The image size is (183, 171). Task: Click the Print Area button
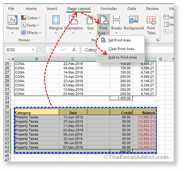pos(103,24)
